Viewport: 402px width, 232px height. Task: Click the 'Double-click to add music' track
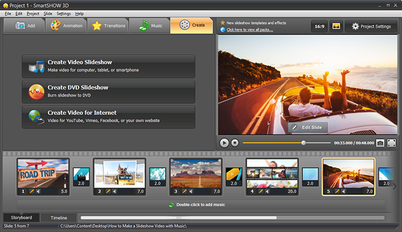click(201, 205)
